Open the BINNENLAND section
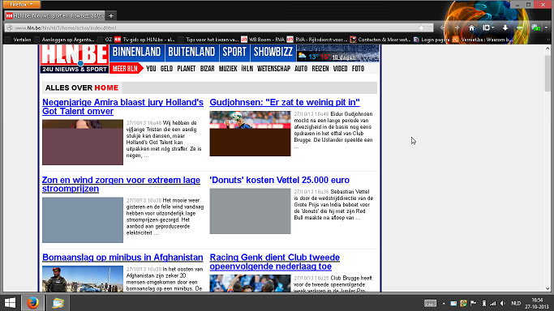This screenshot has width=554, height=311. (x=137, y=52)
